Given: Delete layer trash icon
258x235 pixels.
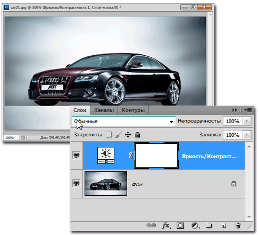Looking at the screenshot, I should coord(238,225).
